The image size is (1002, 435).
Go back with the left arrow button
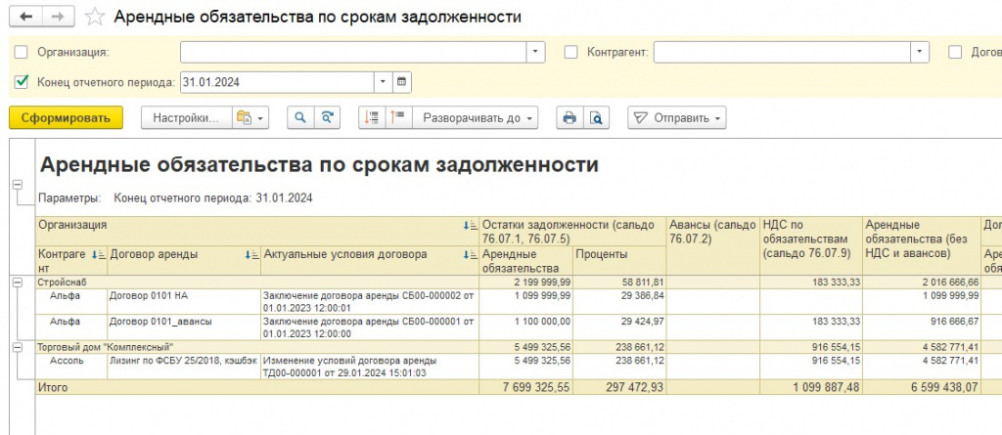[x=25, y=17]
